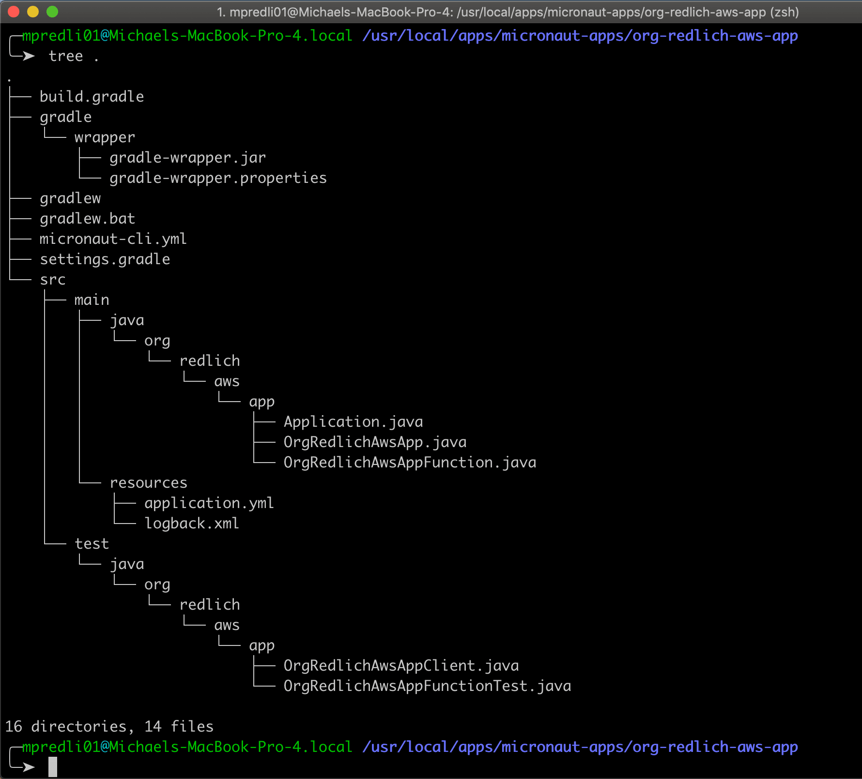Screen dimensions: 862x779
Task: Select gradle-wrapper.jar file name
Action: (187, 158)
